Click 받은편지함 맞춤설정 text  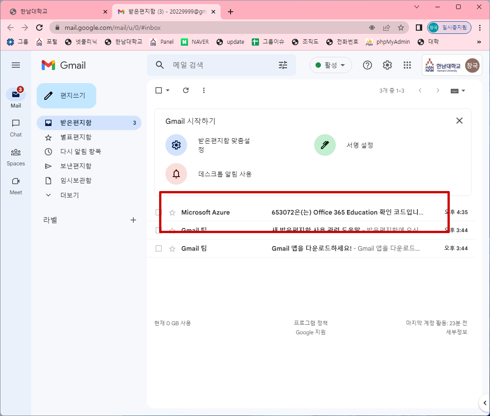[224, 145]
